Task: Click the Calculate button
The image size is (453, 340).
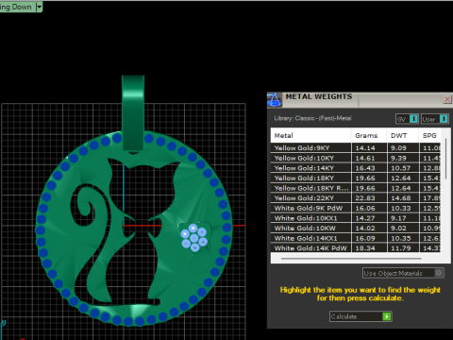Action: 361,316
